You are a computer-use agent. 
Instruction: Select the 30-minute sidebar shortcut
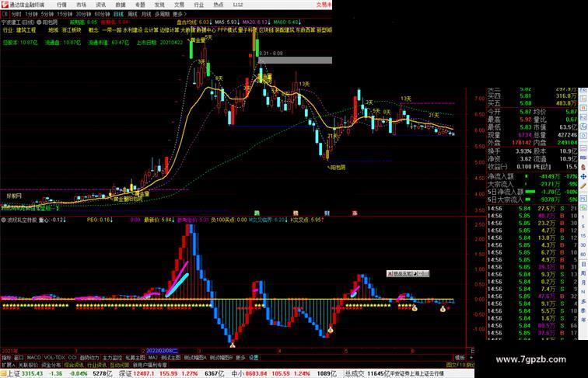(x=583, y=245)
